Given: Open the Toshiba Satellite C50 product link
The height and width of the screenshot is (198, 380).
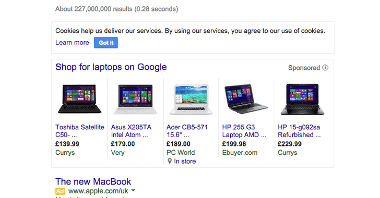Looking at the screenshot, I should (80, 131).
